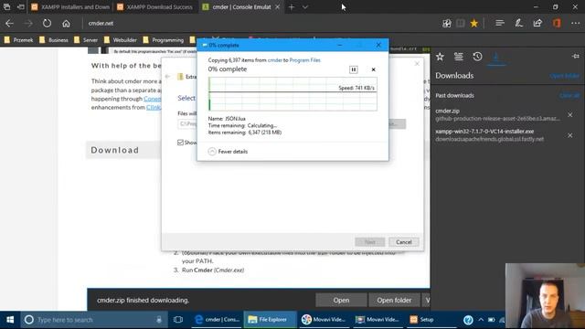Expand the tab preview chevron
The image size is (585, 329).
[x=305, y=6]
